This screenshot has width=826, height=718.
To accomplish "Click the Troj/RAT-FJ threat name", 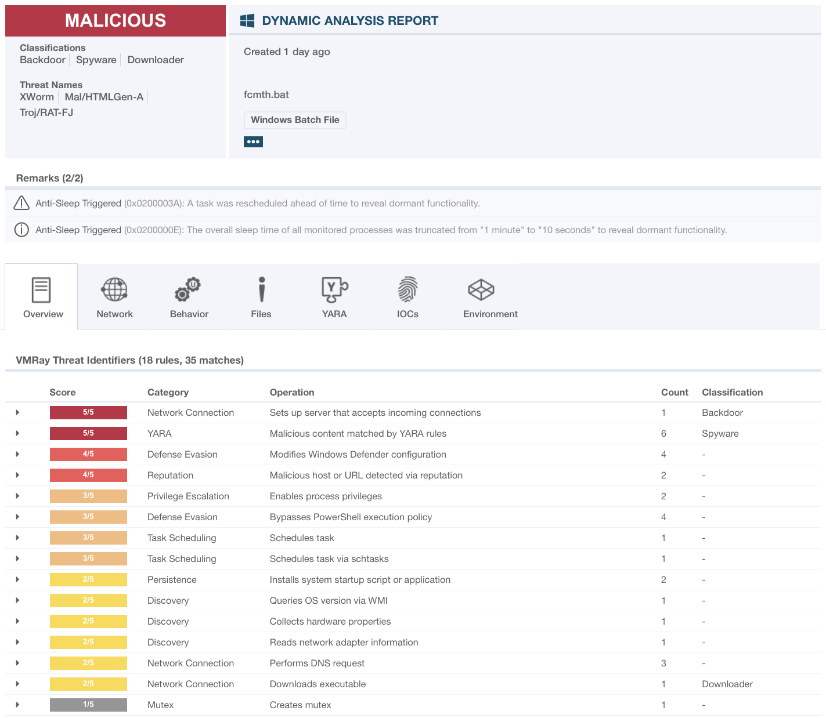I will point(46,113).
